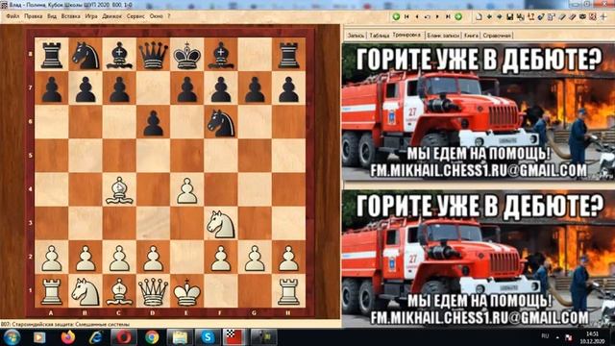
Task: Save the game with the floppy disk icon
Action: (x=510, y=16)
